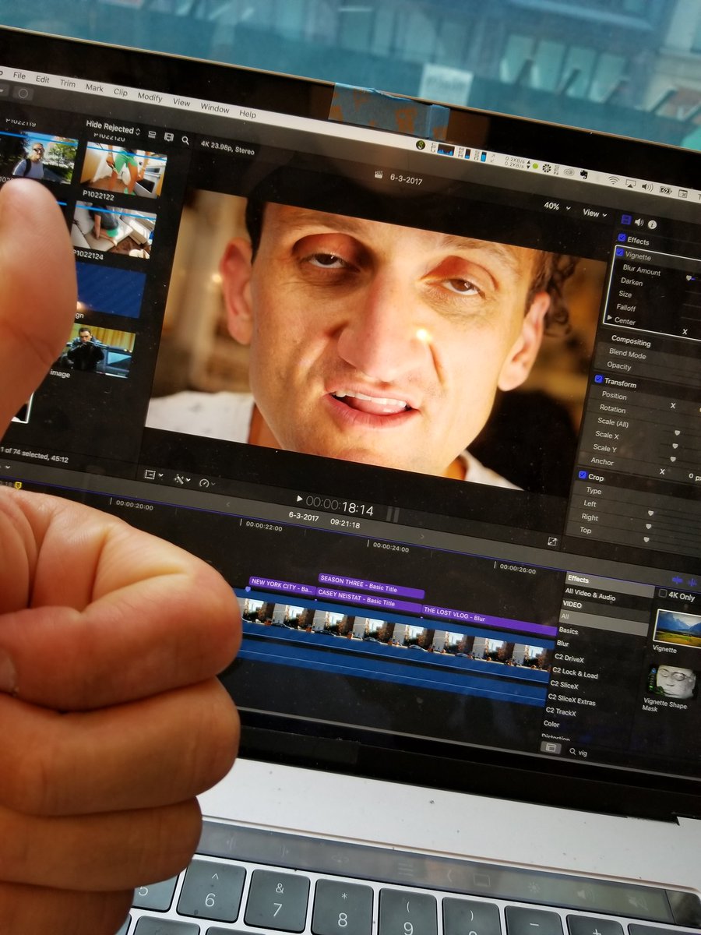
Task: Open the Clip menu
Action: [121, 92]
